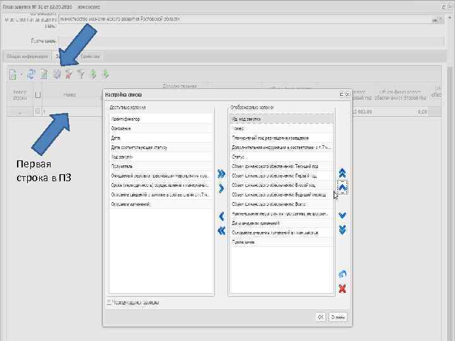
Task: Click the funnel filter toolbar icon
Action: (x=82, y=75)
